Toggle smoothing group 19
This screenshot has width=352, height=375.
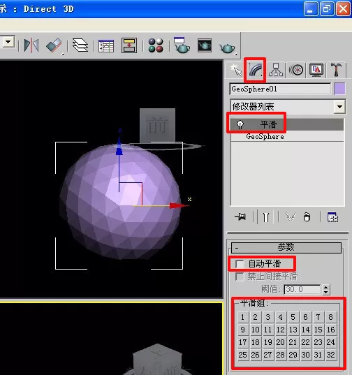click(267, 342)
